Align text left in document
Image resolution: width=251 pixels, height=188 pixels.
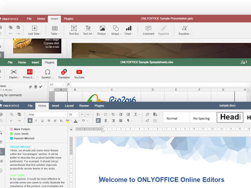pyautogui.click(x=98, y=121)
